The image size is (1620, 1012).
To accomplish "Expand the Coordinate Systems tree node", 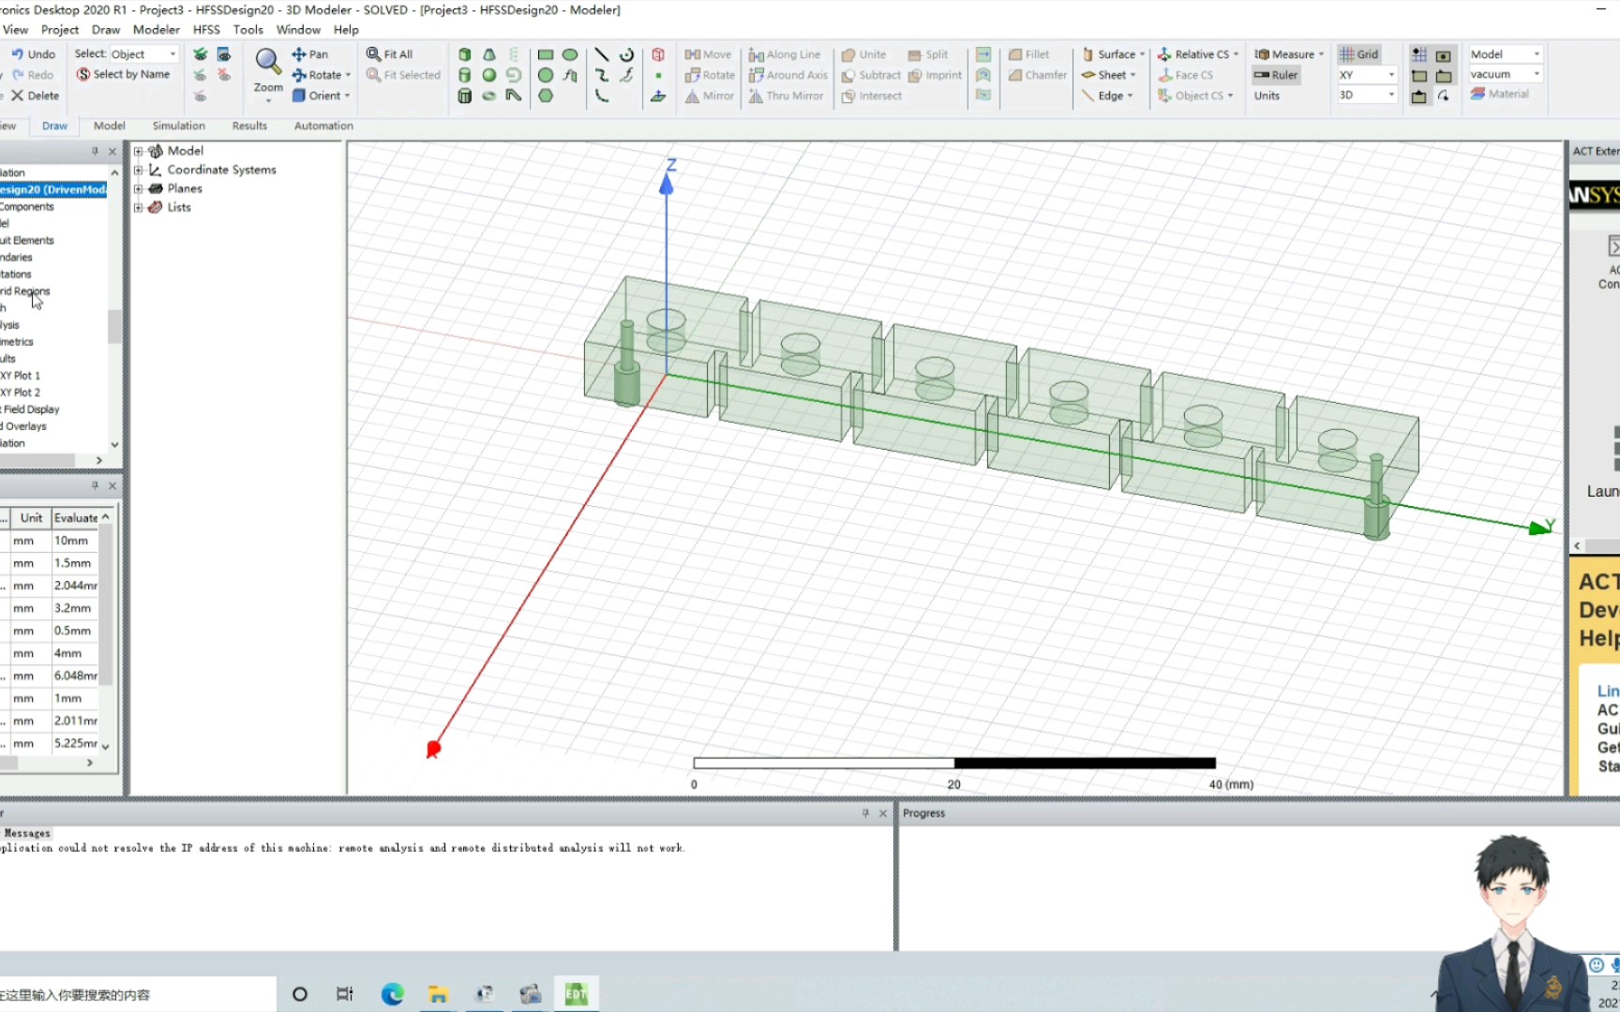I will click(x=138, y=170).
